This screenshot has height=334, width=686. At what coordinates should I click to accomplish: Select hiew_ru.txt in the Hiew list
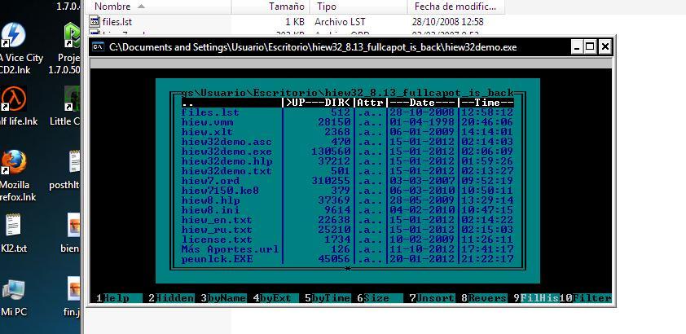[348, 230]
